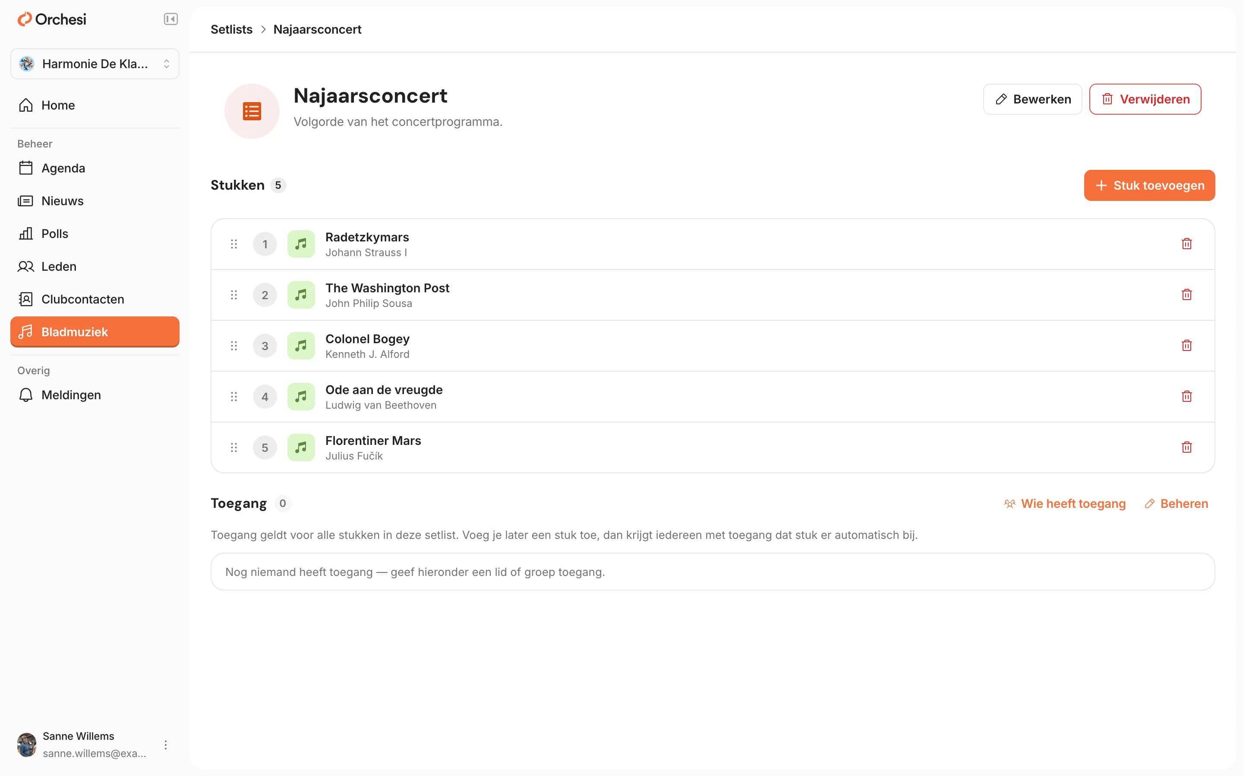Click drag handle of Florentiner Mars row

pyautogui.click(x=233, y=447)
